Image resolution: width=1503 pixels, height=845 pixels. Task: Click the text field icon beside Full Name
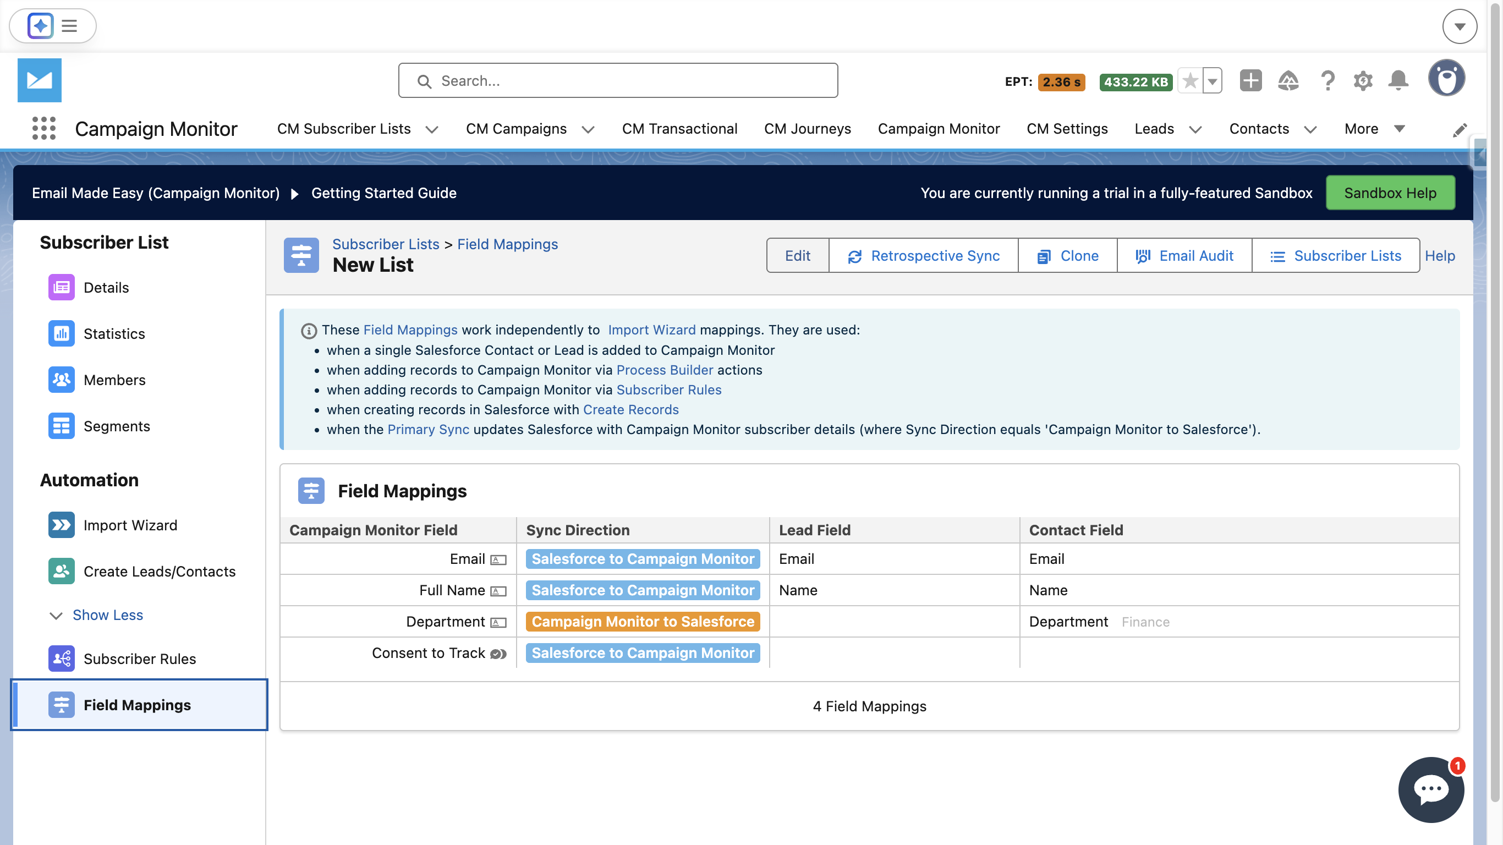pyautogui.click(x=498, y=591)
